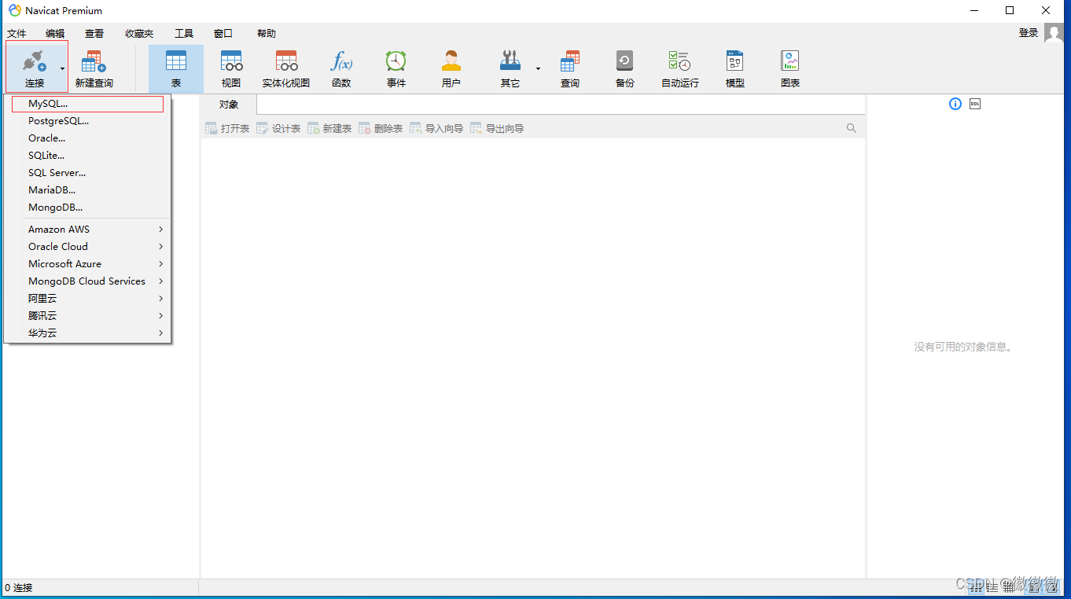Open the 查看 (View) menu
Viewport: 1071px width, 599px height.
click(x=94, y=34)
